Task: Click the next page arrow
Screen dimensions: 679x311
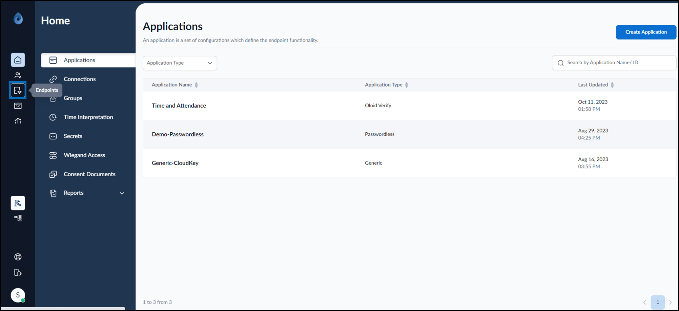Action: (670, 303)
